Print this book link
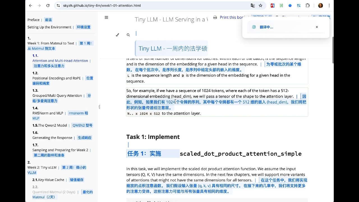359x202 pixels. coord(232,17)
